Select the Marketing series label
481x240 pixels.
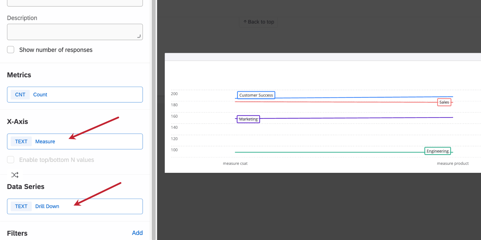(248, 119)
